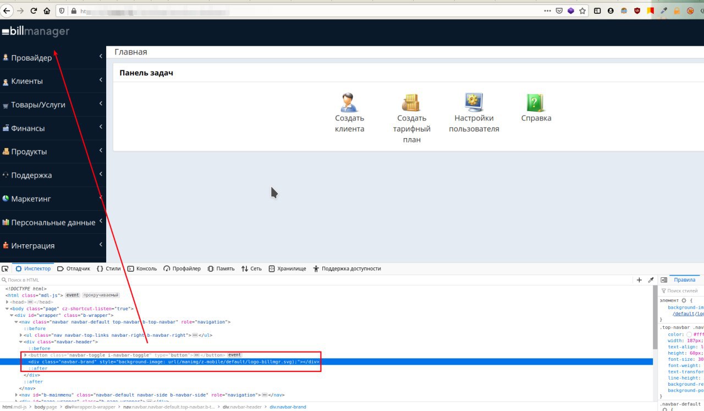Click event badge next to button node
704x411 pixels.
tap(235, 355)
